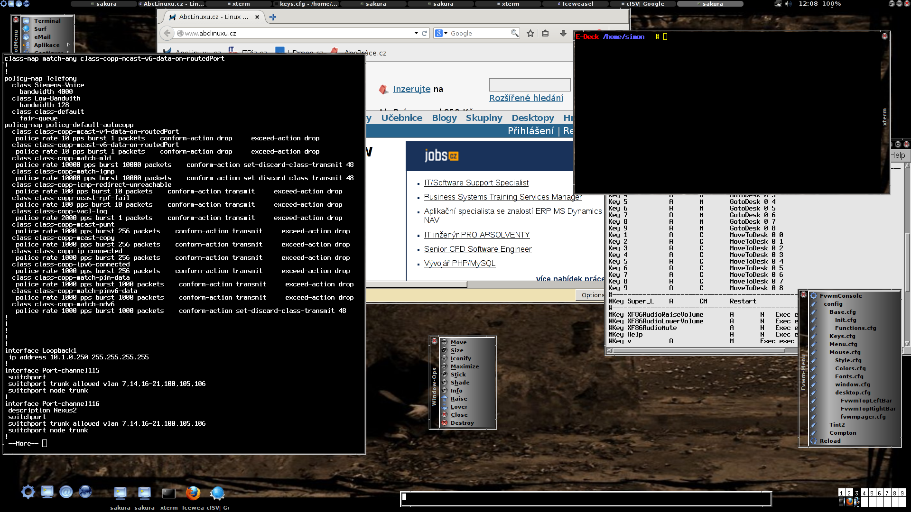
Task: Click Přihlášení login link
Action: pos(530,131)
